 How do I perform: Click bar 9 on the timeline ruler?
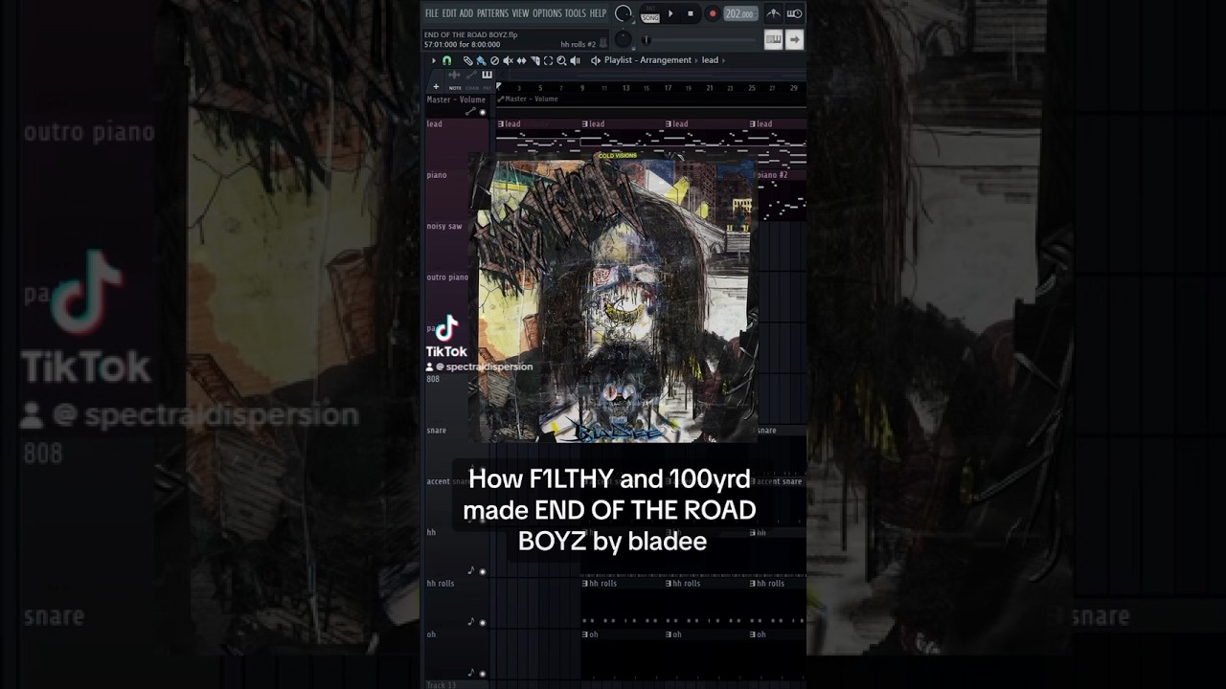(582, 88)
